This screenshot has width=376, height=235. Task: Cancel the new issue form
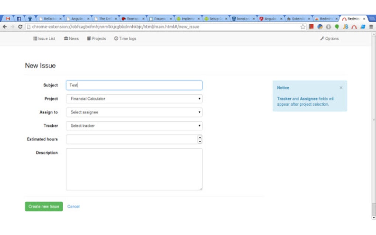(x=73, y=206)
